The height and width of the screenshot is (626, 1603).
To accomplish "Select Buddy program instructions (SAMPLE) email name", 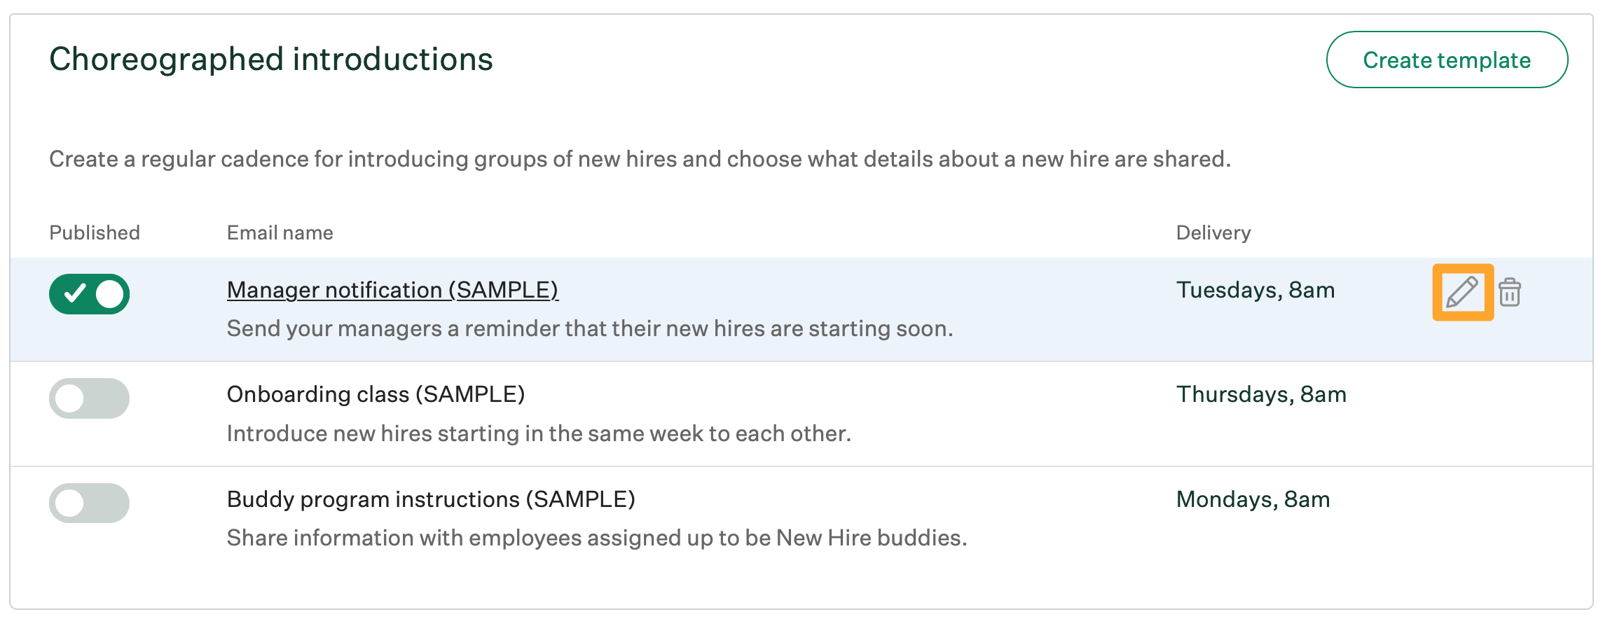I will tap(431, 499).
